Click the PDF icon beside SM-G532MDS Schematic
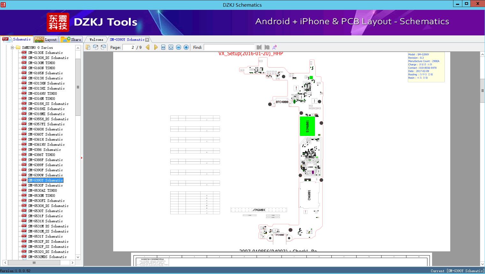Viewport: 485px width, 274px height. [24, 257]
